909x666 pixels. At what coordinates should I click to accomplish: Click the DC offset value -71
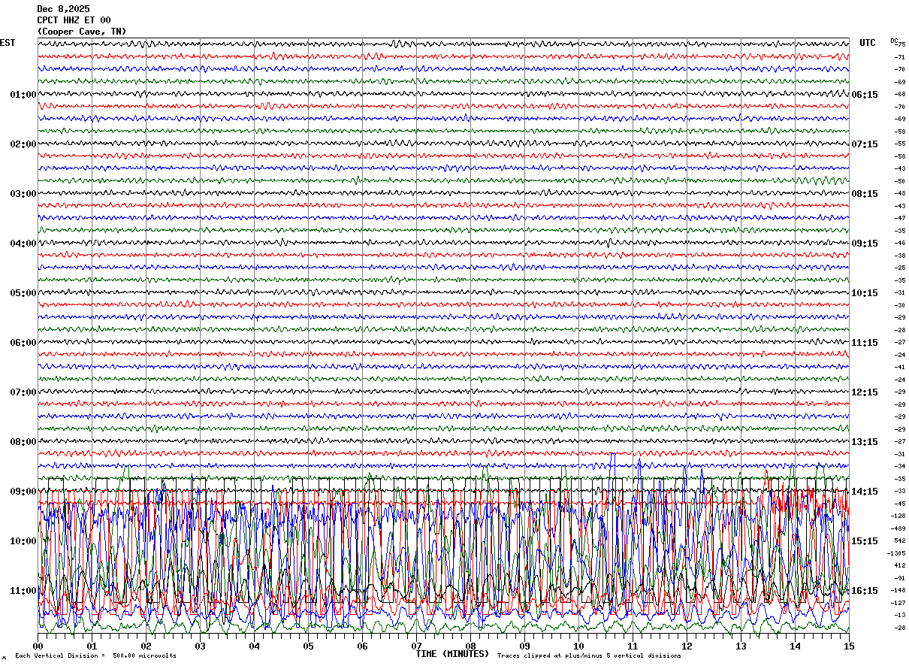(x=899, y=57)
